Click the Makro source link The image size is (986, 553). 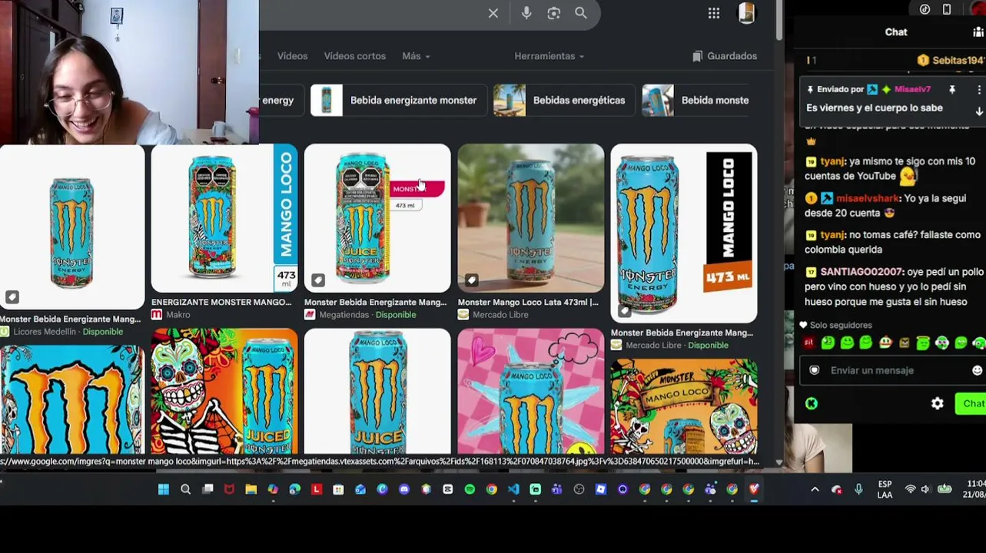171,315
